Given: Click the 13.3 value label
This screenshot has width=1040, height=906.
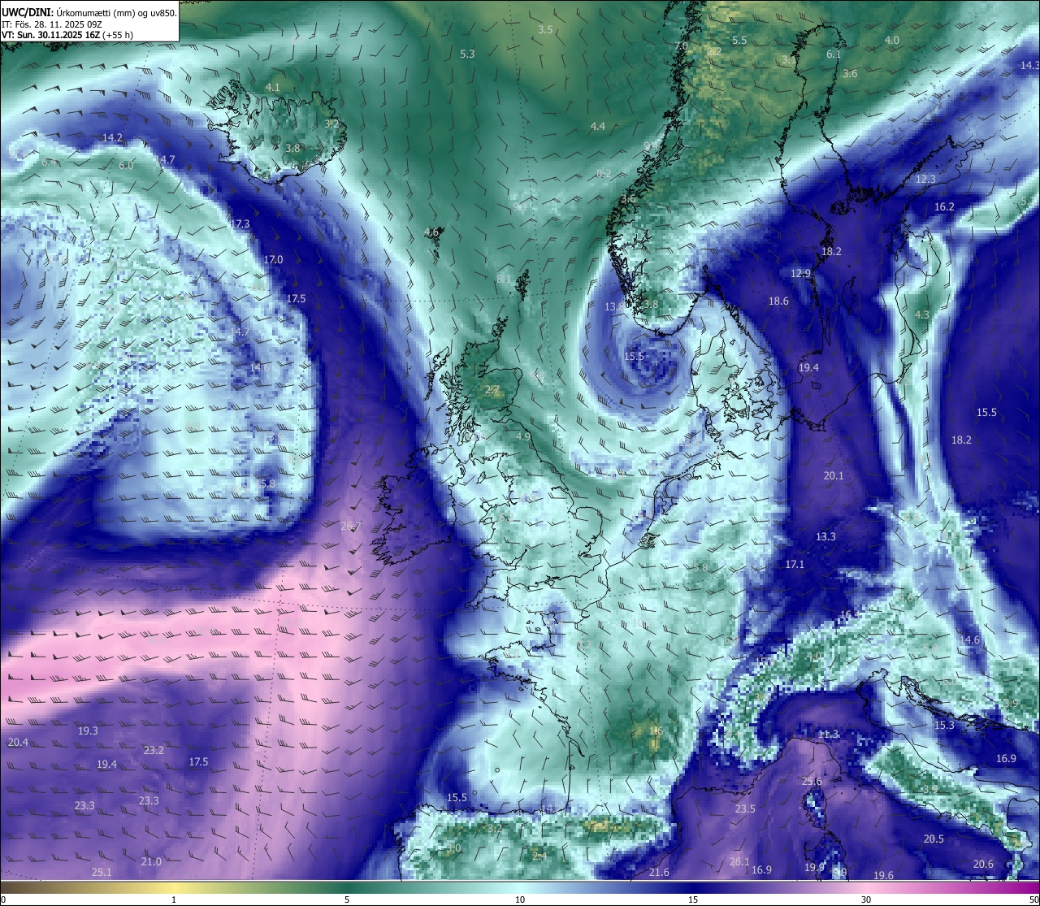Looking at the screenshot, I should (825, 537).
